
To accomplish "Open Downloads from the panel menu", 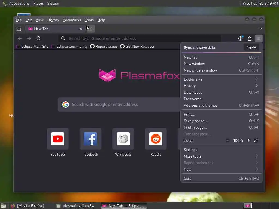I will 221,93.
